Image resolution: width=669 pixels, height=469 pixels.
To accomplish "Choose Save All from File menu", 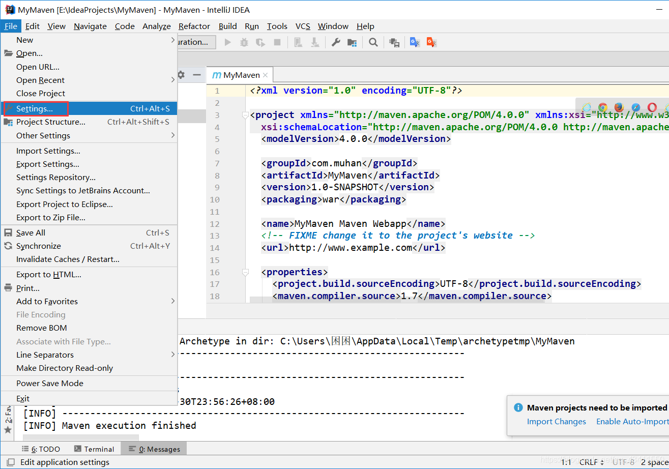I will click(x=89, y=232).
